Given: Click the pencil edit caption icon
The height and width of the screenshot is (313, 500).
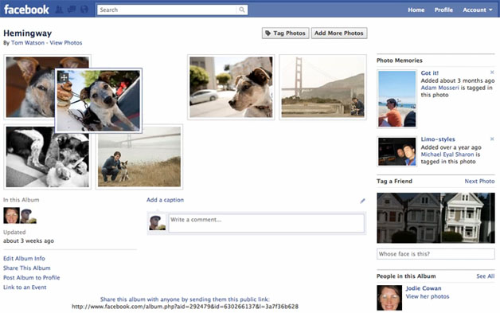Looking at the screenshot, I should [x=362, y=201].
